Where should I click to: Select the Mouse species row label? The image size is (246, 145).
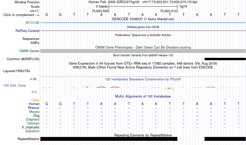[34, 112]
